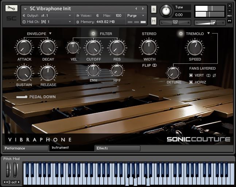This screenshot has width=236, height=187.
Task: Minimize the instrument header view
Action: pos(229,11)
